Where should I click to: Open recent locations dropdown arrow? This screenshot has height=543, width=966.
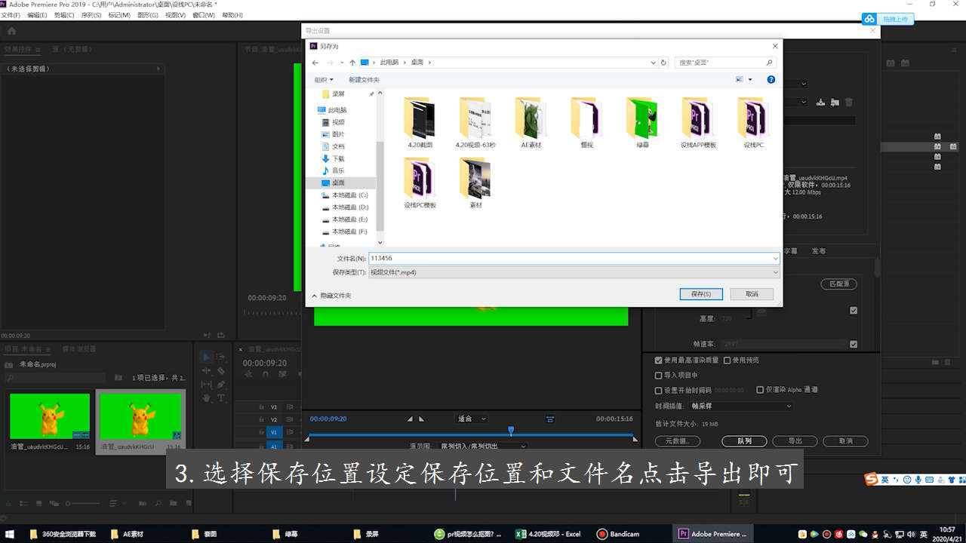[x=342, y=63]
